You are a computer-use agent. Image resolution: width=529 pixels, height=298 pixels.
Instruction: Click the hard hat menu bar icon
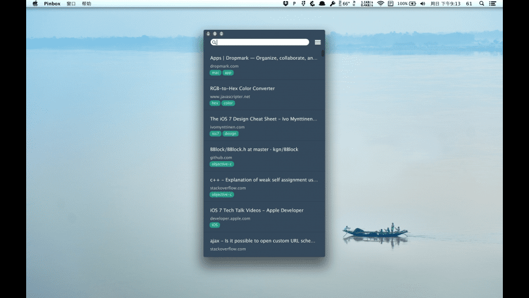(x=322, y=4)
